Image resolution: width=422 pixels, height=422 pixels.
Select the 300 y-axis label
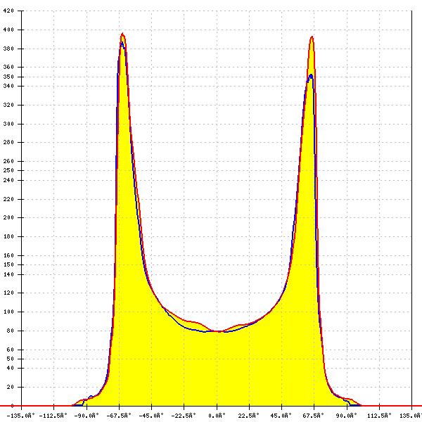tap(8, 124)
